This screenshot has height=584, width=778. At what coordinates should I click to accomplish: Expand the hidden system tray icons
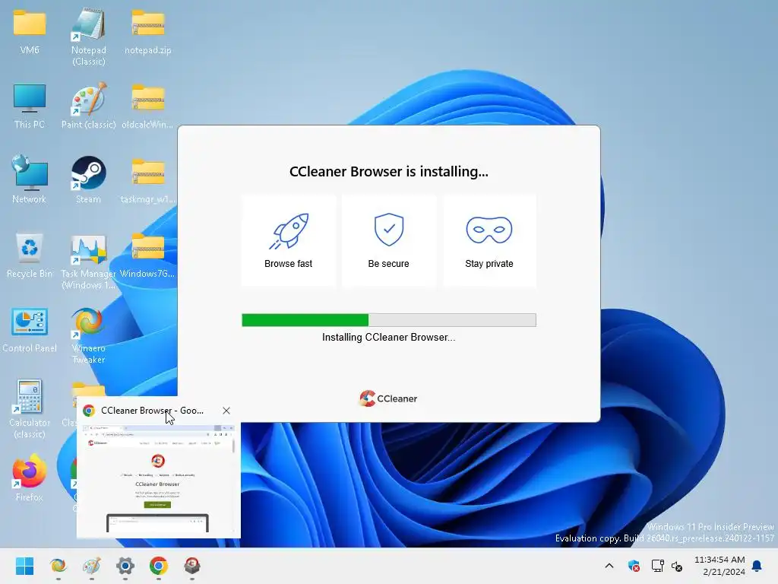click(609, 566)
